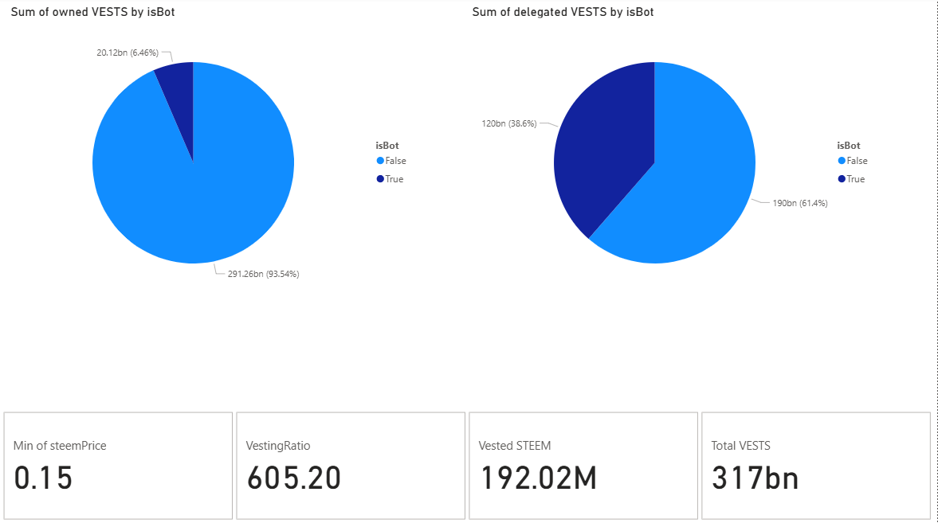Select the Total VESTS card showing 317bn

click(x=816, y=466)
